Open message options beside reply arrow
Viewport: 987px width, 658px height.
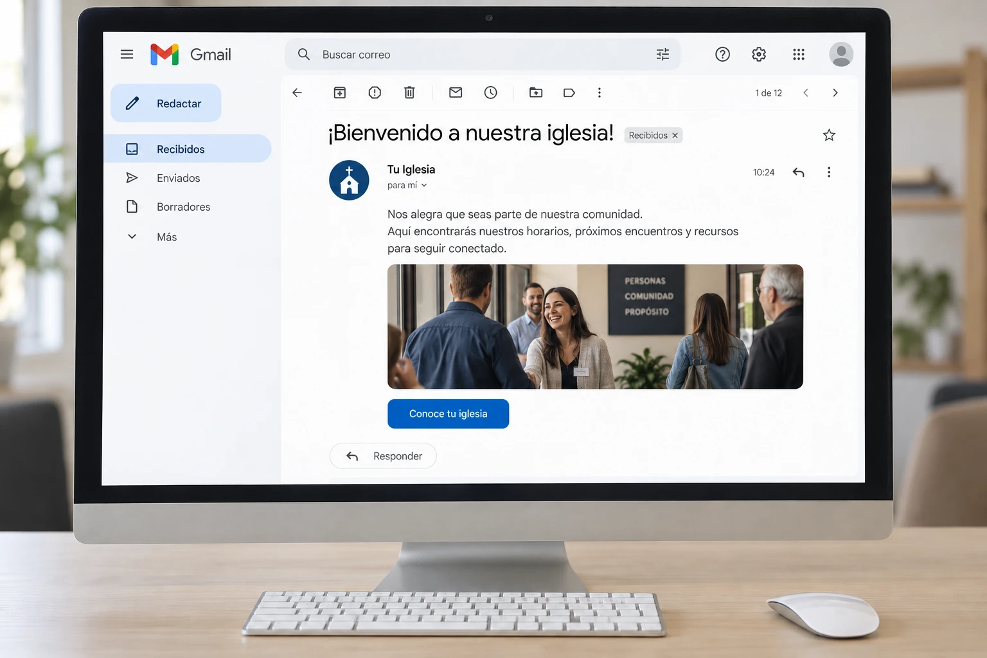(x=829, y=172)
